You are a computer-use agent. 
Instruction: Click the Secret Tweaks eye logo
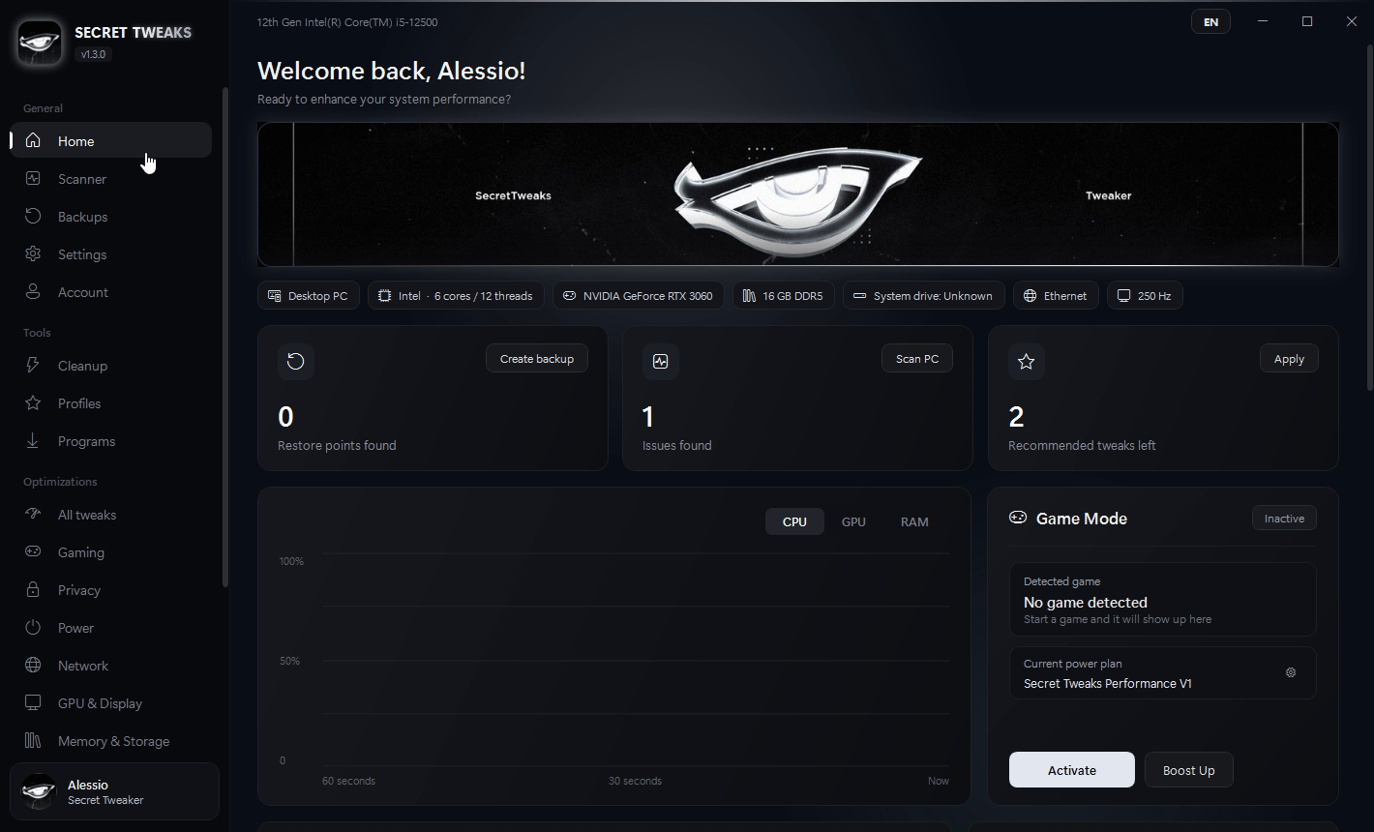point(40,43)
